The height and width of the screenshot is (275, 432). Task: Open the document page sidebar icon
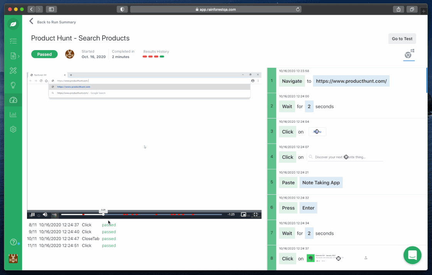13,56
